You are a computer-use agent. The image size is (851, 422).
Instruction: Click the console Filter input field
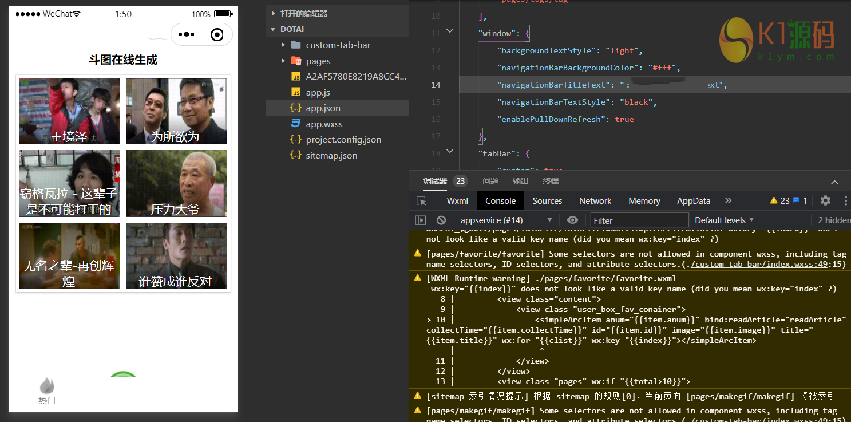click(x=639, y=220)
